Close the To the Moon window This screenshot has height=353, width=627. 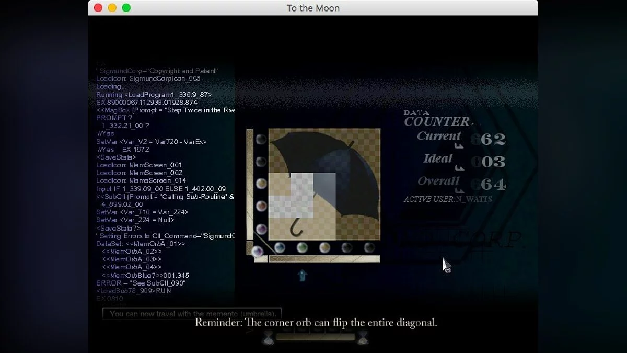tap(98, 8)
